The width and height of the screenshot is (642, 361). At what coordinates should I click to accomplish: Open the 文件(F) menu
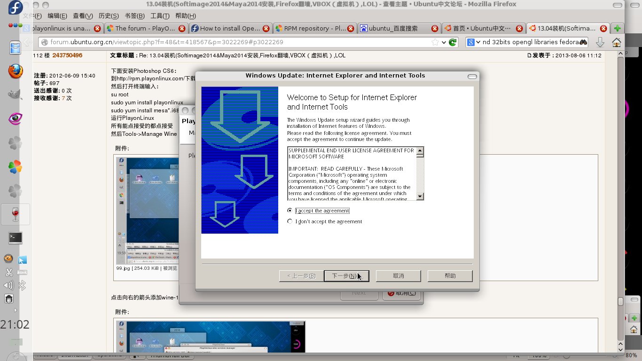33,16
